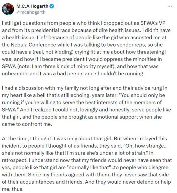Click the paragraph starting "I still get questions"

click(x=86, y=48)
